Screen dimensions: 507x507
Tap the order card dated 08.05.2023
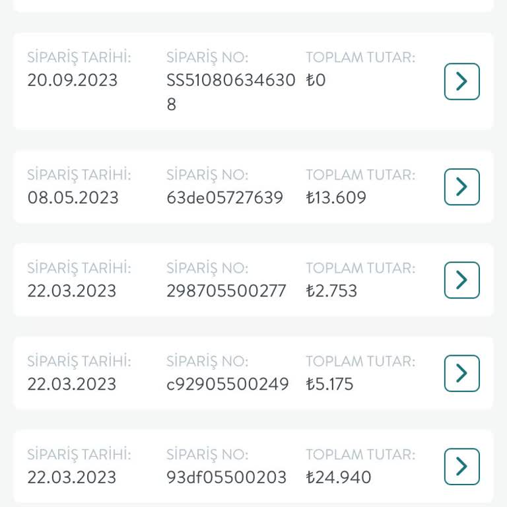coord(253,187)
